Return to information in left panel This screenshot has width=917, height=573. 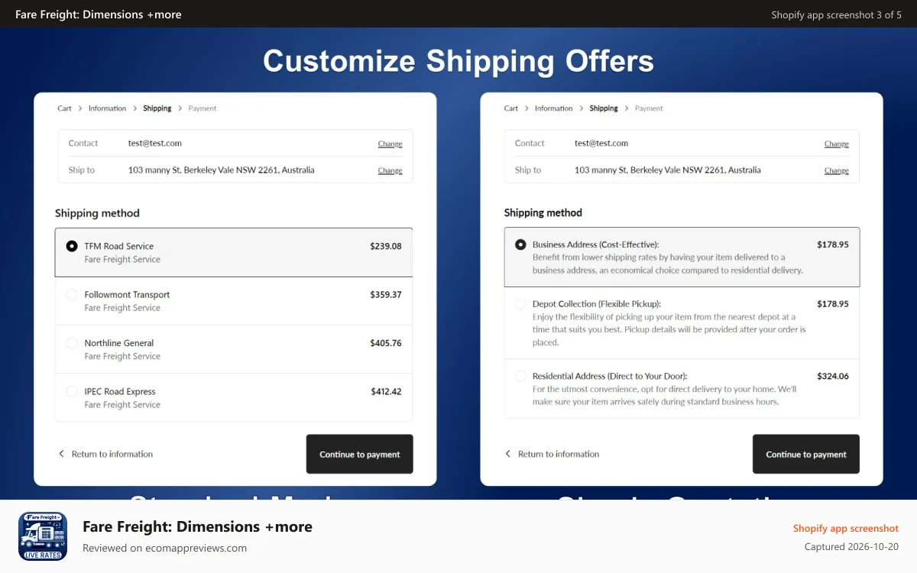pyautogui.click(x=112, y=454)
